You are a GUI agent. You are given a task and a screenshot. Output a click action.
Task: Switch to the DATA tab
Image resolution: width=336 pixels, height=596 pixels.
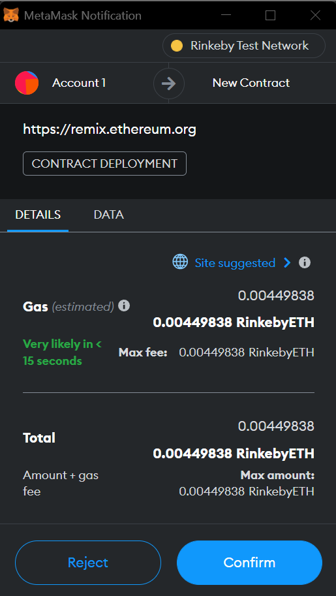pyautogui.click(x=109, y=215)
